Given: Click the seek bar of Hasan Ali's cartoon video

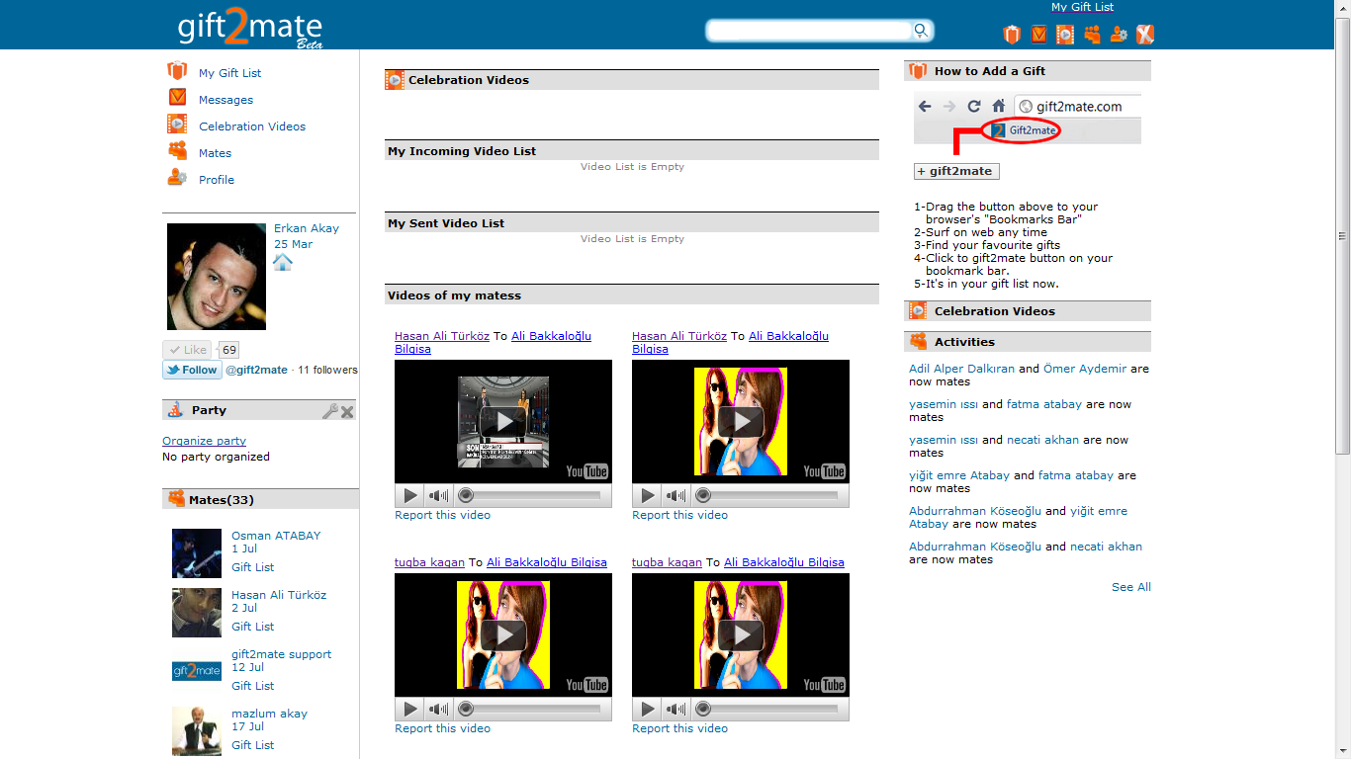Looking at the screenshot, I should pyautogui.click(x=768, y=495).
